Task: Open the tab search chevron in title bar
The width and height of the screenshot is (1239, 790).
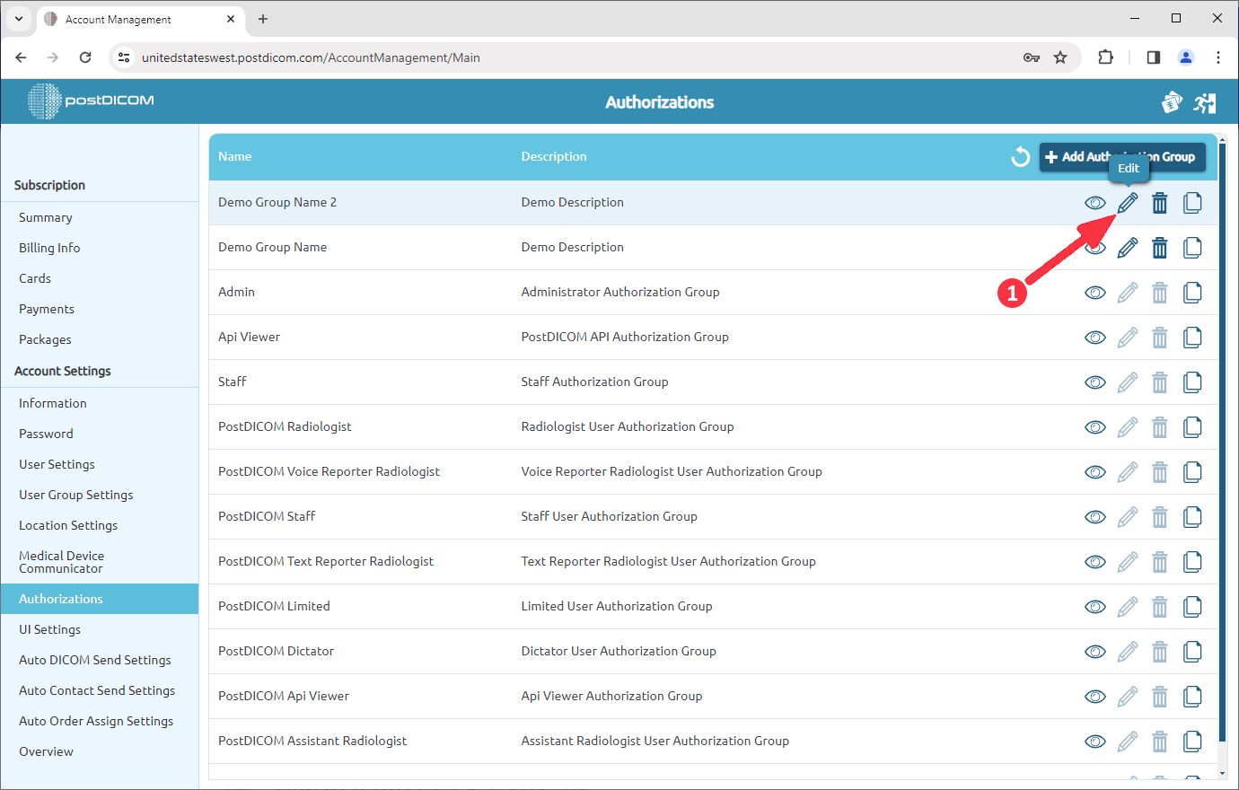Action: pyautogui.click(x=18, y=18)
